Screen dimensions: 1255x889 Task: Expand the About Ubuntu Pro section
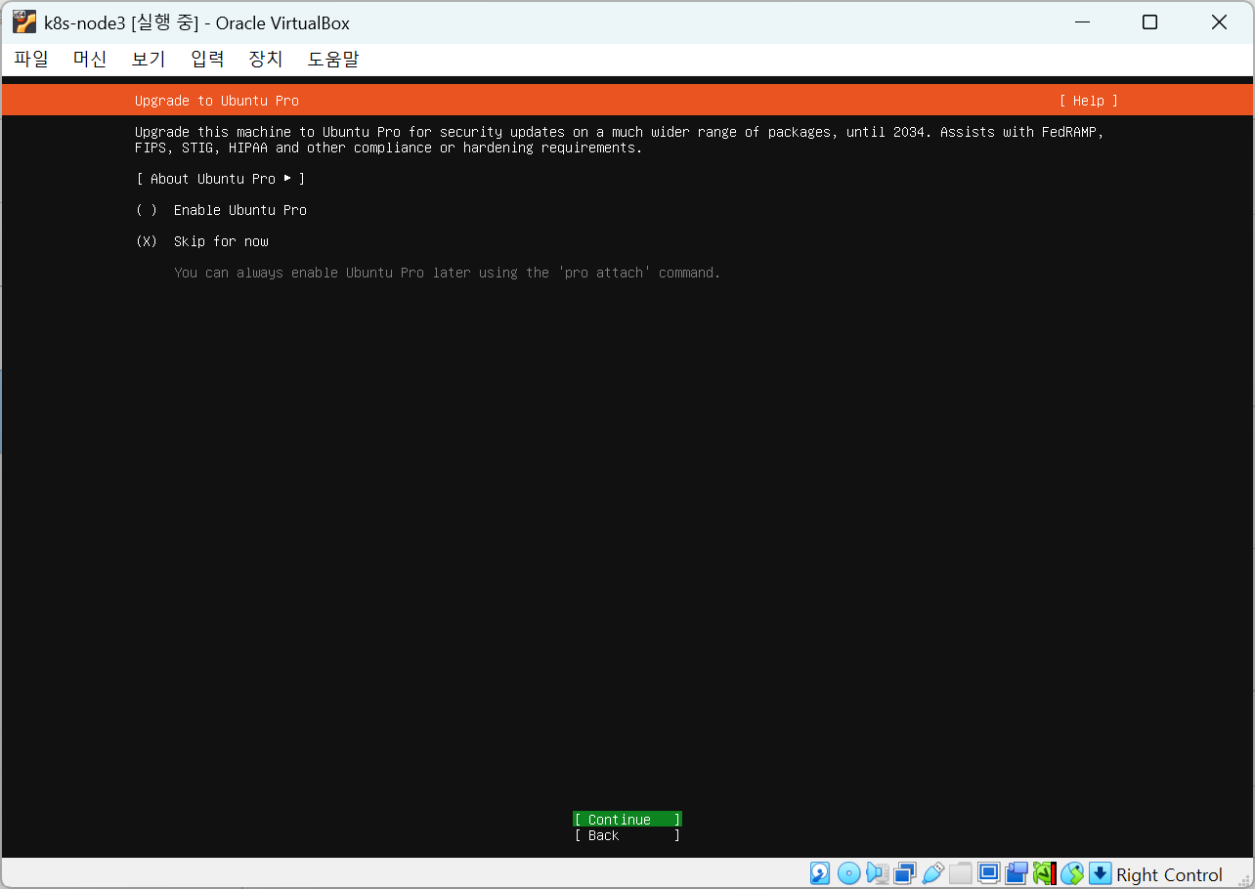221,179
